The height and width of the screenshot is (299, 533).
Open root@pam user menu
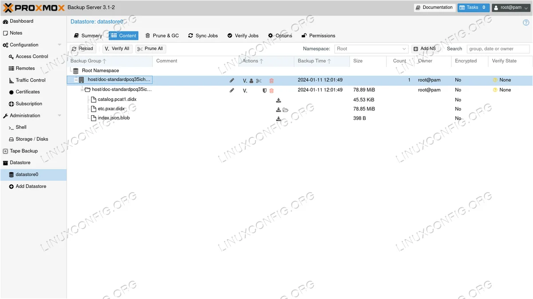click(510, 8)
